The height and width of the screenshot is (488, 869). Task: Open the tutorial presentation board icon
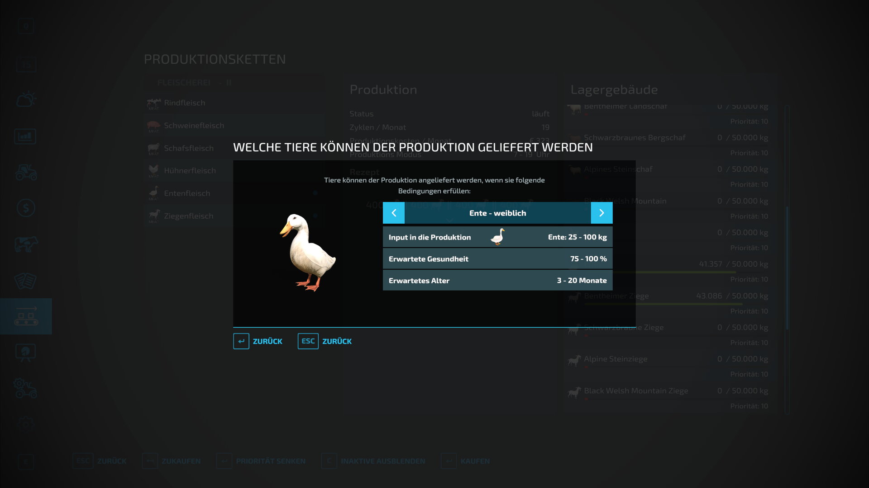[x=25, y=352]
